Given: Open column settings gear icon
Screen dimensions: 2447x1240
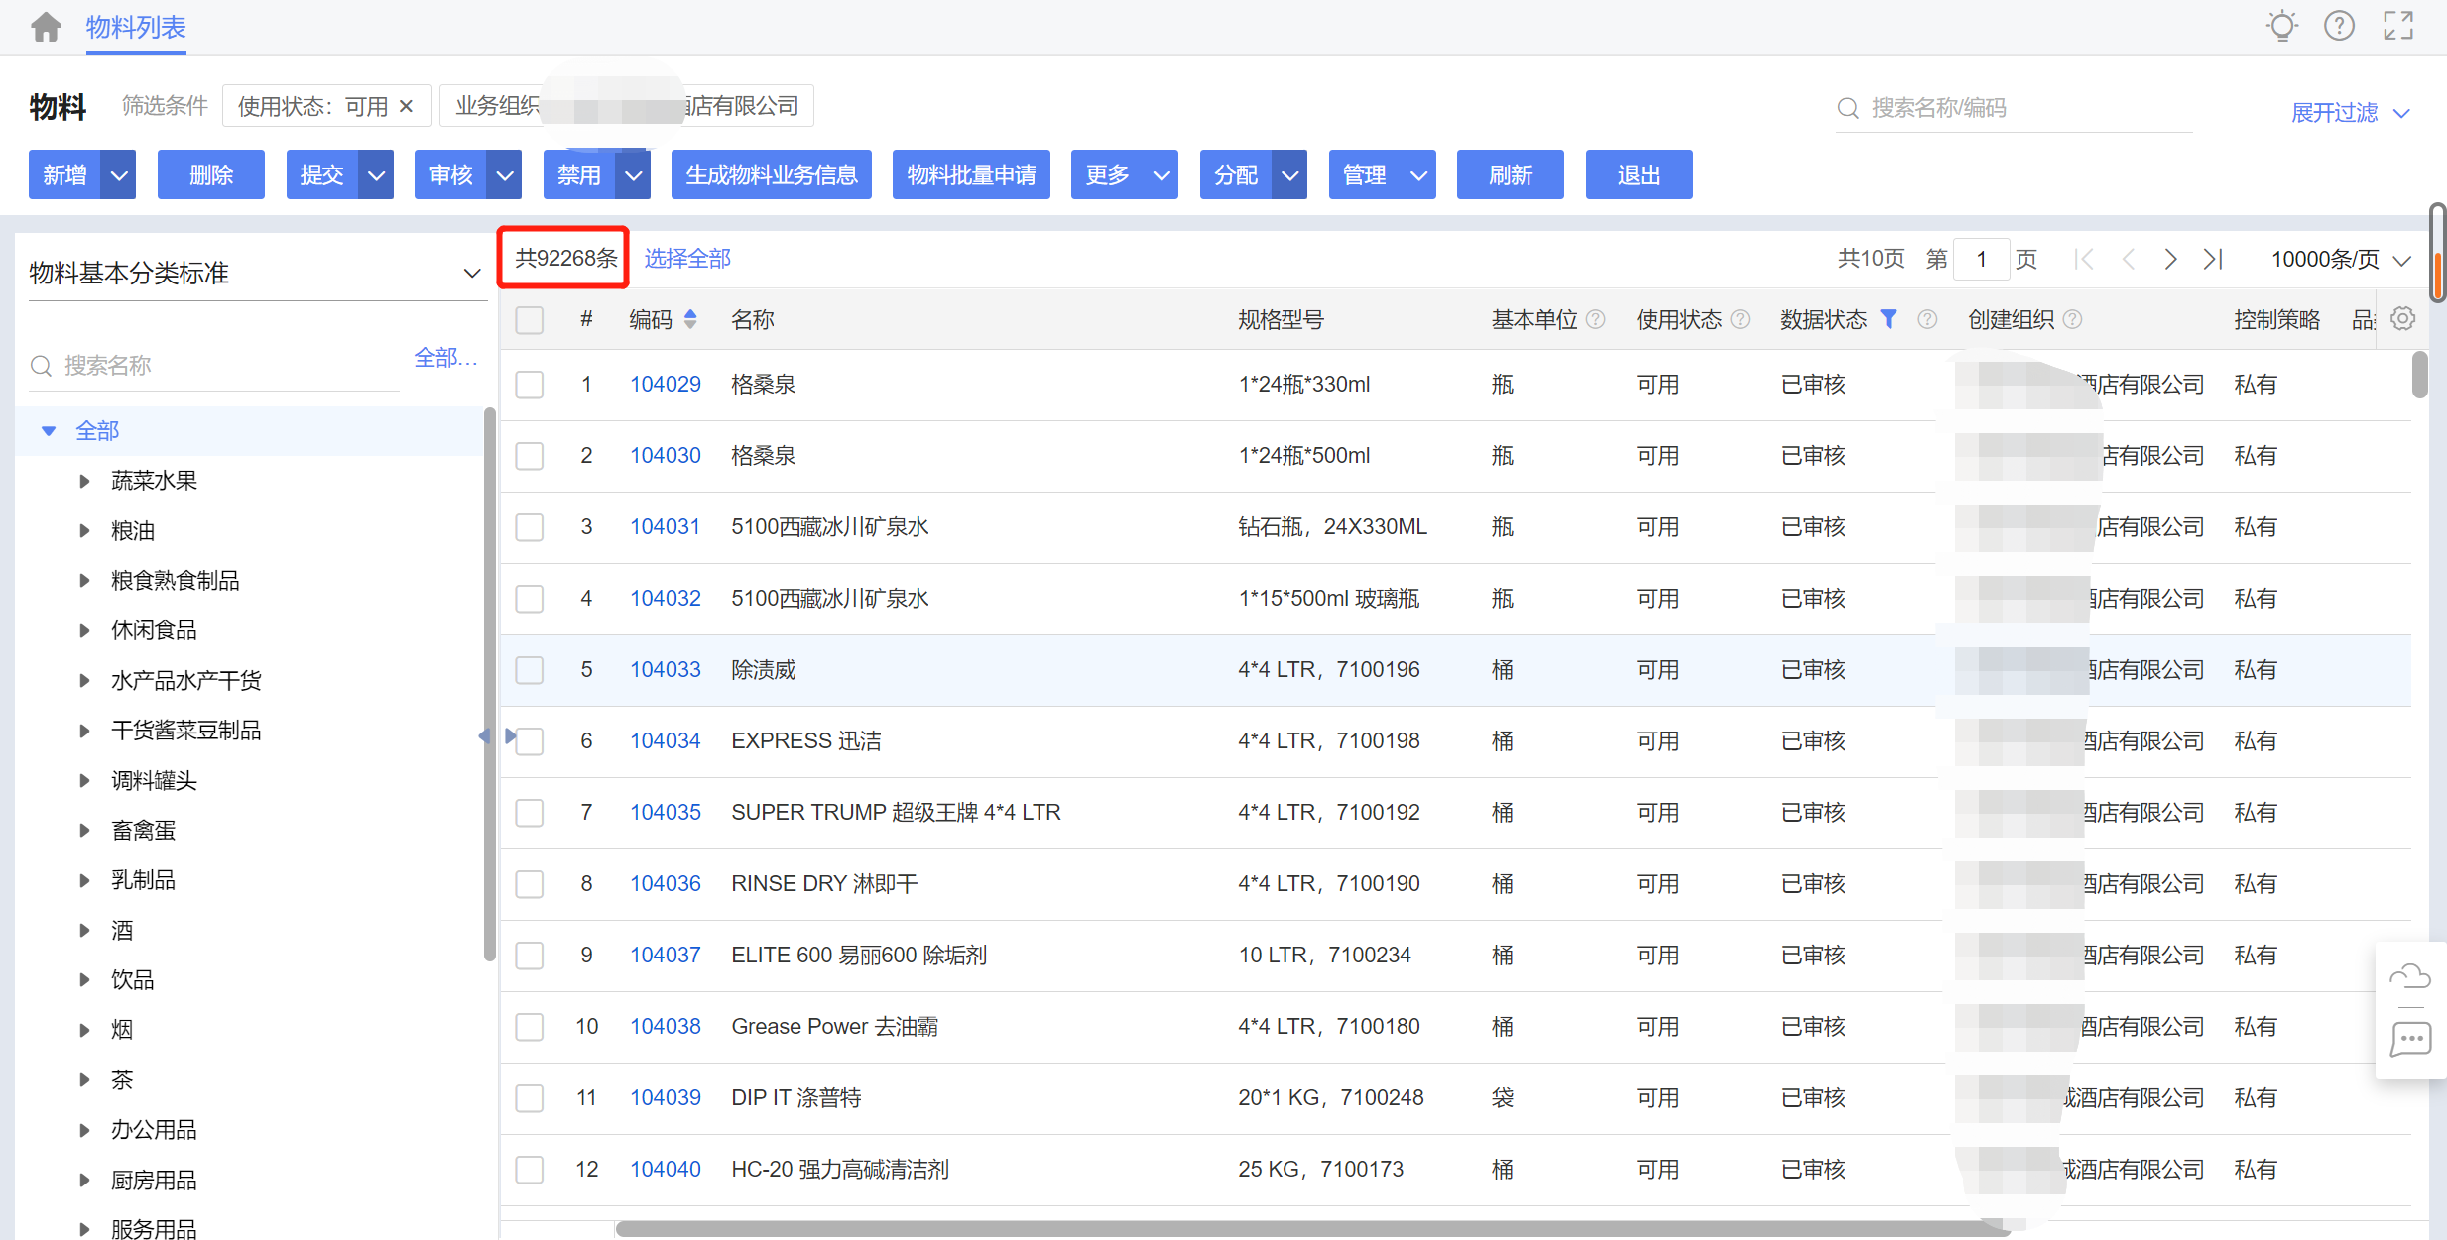Looking at the screenshot, I should (x=2402, y=319).
